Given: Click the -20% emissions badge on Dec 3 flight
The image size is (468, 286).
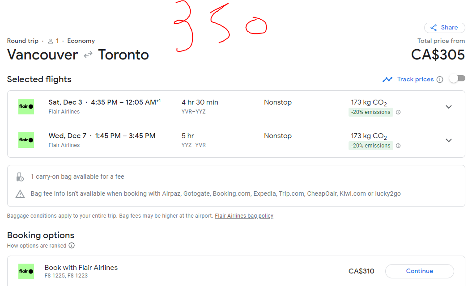Looking at the screenshot, I should click(x=370, y=112).
